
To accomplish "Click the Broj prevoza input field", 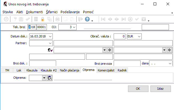I will pos(127,63).
